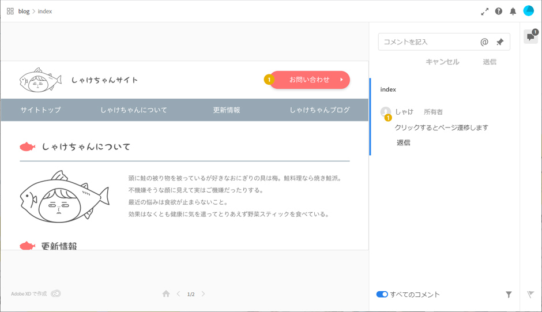The height and width of the screenshot is (312, 542).
Task: Go to the next artboard with right chevron
Action: point(203,294)
